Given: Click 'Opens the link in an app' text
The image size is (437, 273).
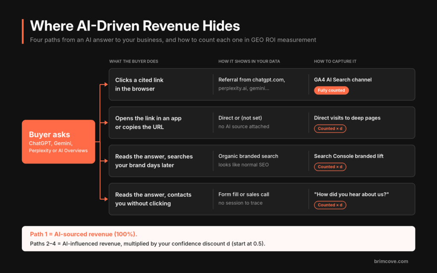Looking at the screenshot, I should 148,118.
